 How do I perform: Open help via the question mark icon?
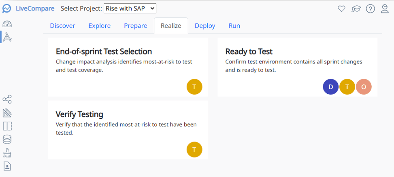(370, 8)
